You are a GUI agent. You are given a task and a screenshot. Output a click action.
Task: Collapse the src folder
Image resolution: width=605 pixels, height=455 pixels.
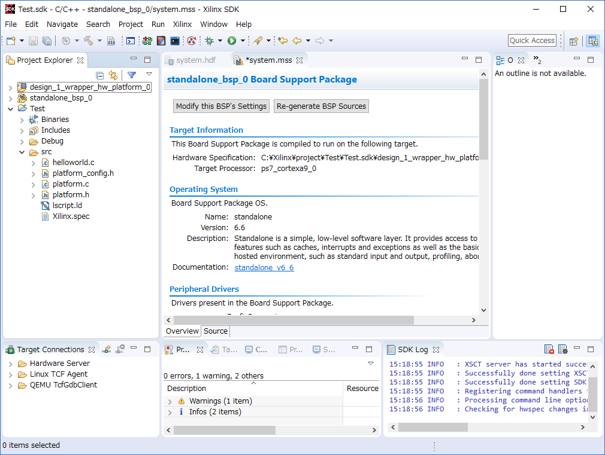coord(22,152)
